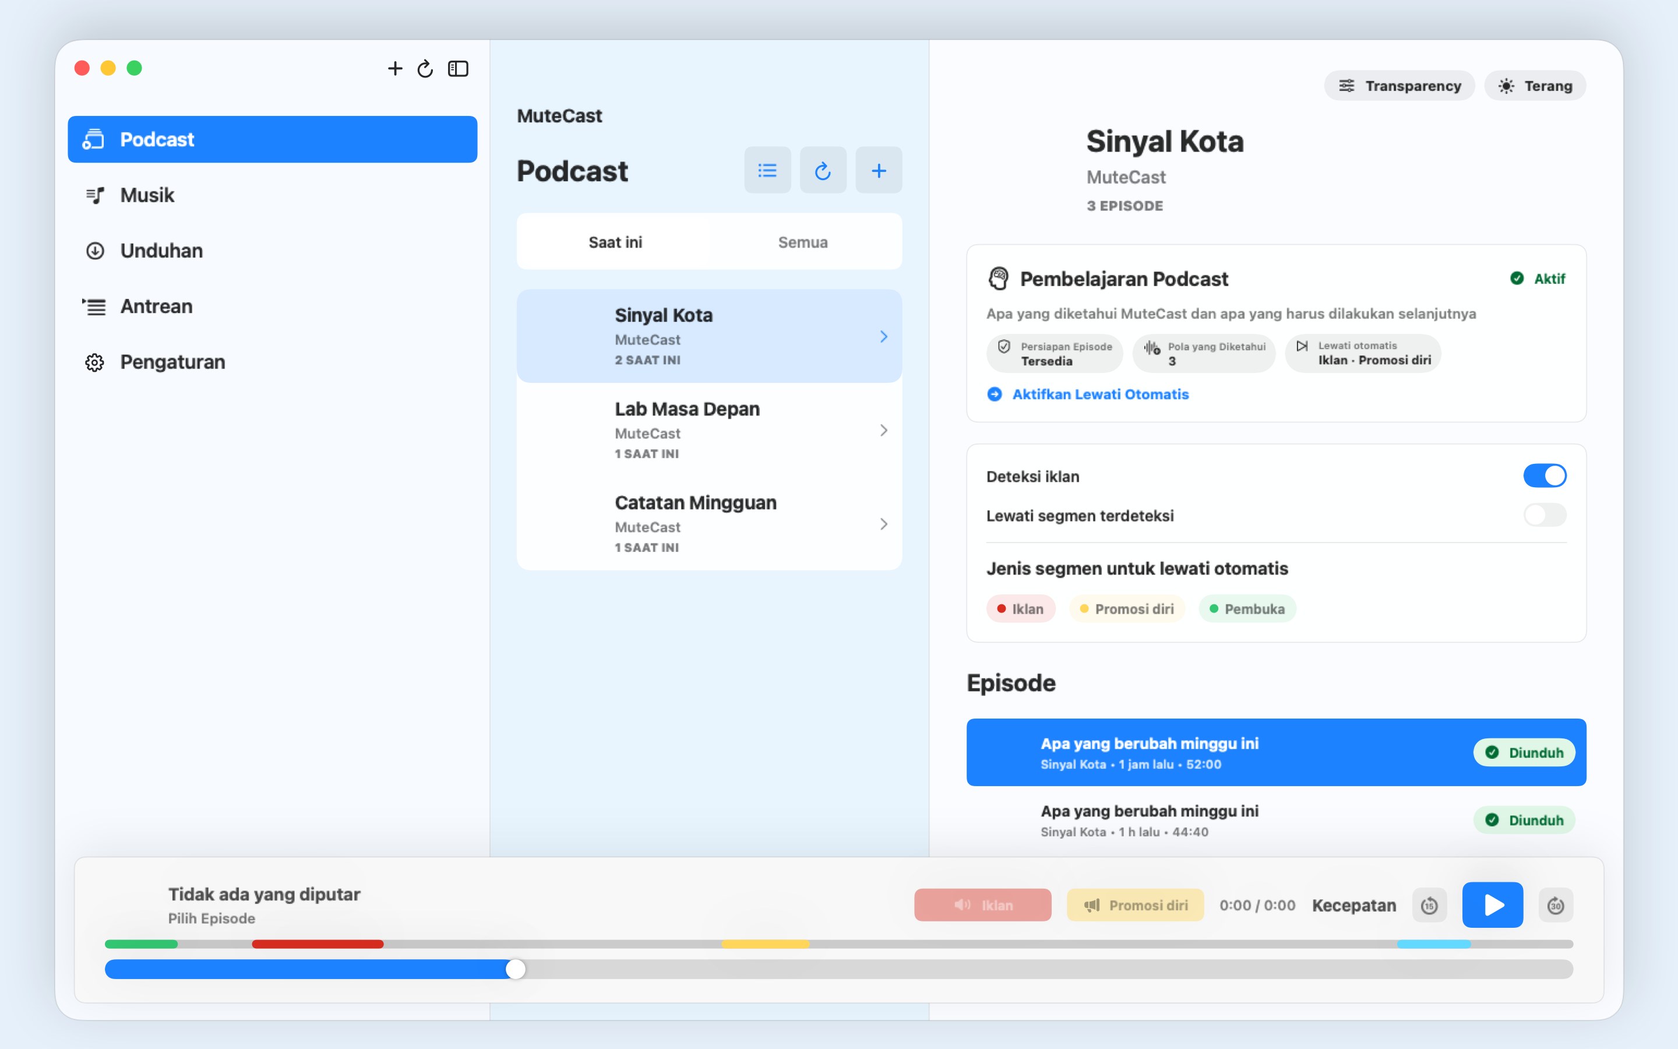This screenshot has width=1678, height=1049.
Task: Click the Pola yang Diketahui chip
Action: [1204, 353]
